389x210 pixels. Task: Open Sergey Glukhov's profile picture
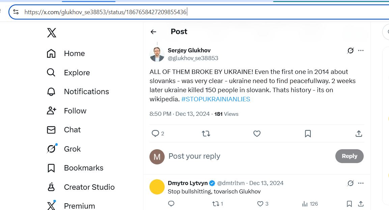[x=157, y=54]
